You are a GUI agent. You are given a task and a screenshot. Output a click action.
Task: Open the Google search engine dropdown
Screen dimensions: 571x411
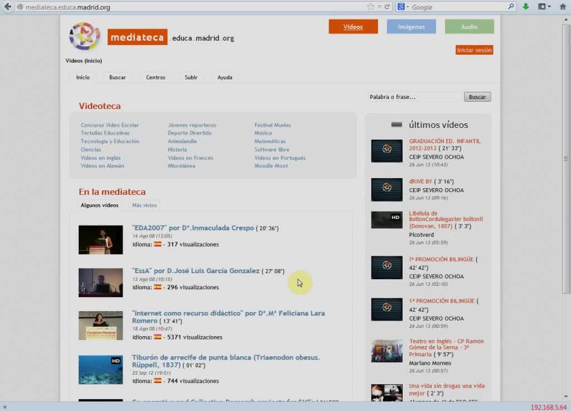403,7
